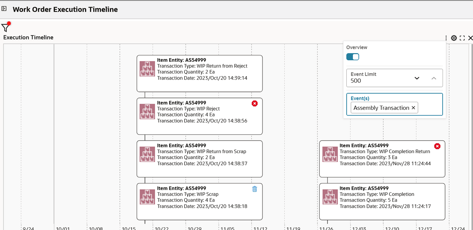Open the Execution Timeline three-dot menu

(446, 38)
